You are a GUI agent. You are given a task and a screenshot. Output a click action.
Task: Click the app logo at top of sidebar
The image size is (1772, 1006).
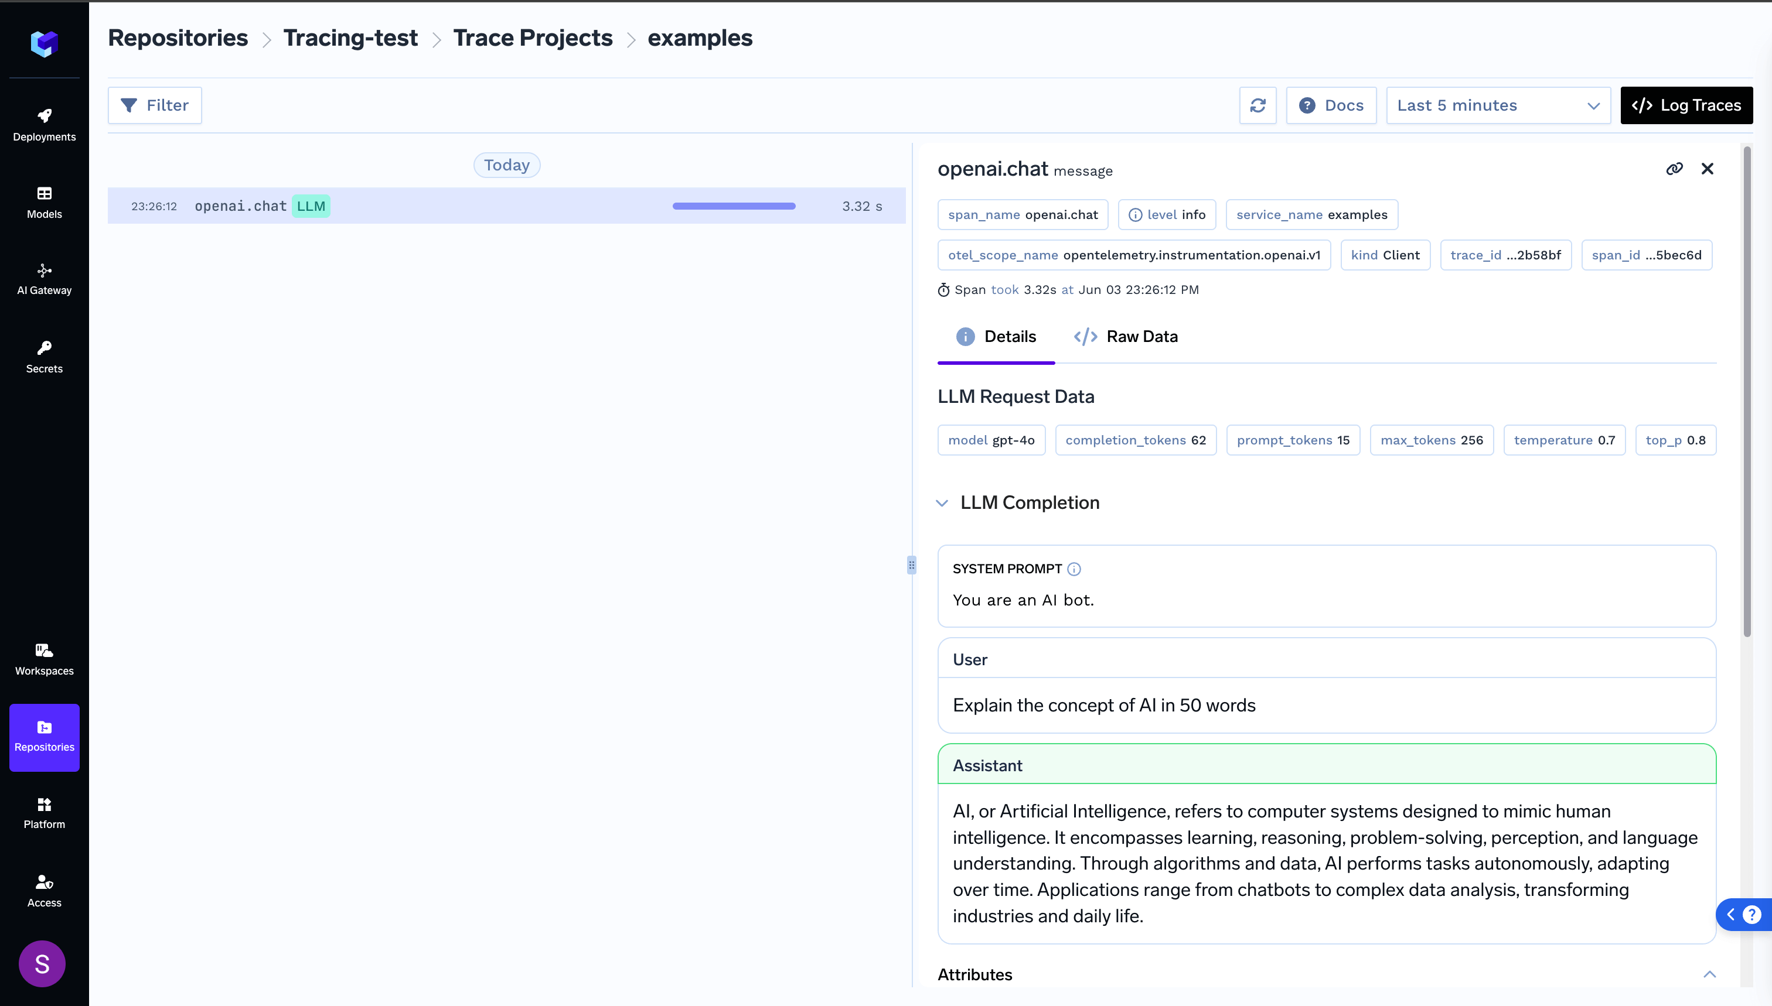click(45, 43)
